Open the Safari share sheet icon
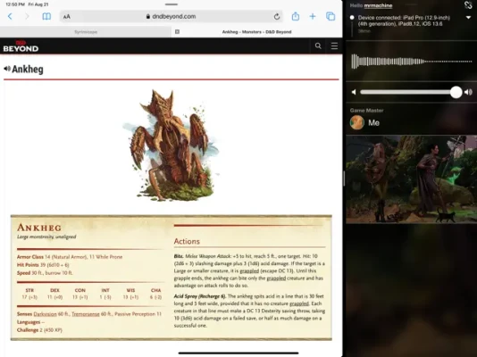477x357 pixels. [x=296, y=16]
